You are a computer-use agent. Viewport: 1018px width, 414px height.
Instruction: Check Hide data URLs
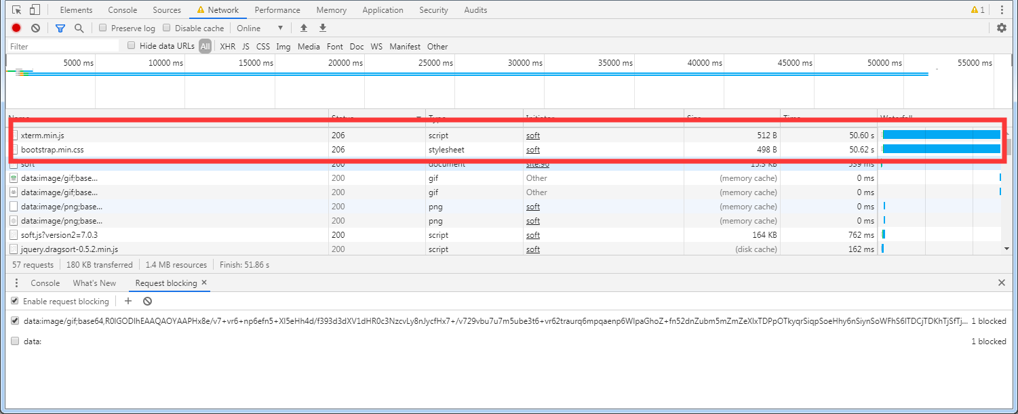click(x=132, y=45)
